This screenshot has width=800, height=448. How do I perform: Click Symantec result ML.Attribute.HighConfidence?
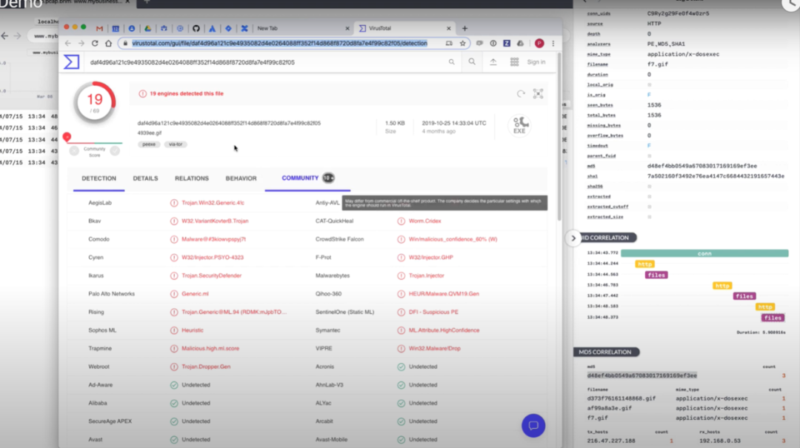(444, 330)
